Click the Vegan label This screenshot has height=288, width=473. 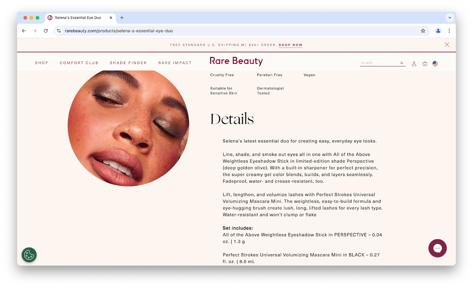click(310, 75)
